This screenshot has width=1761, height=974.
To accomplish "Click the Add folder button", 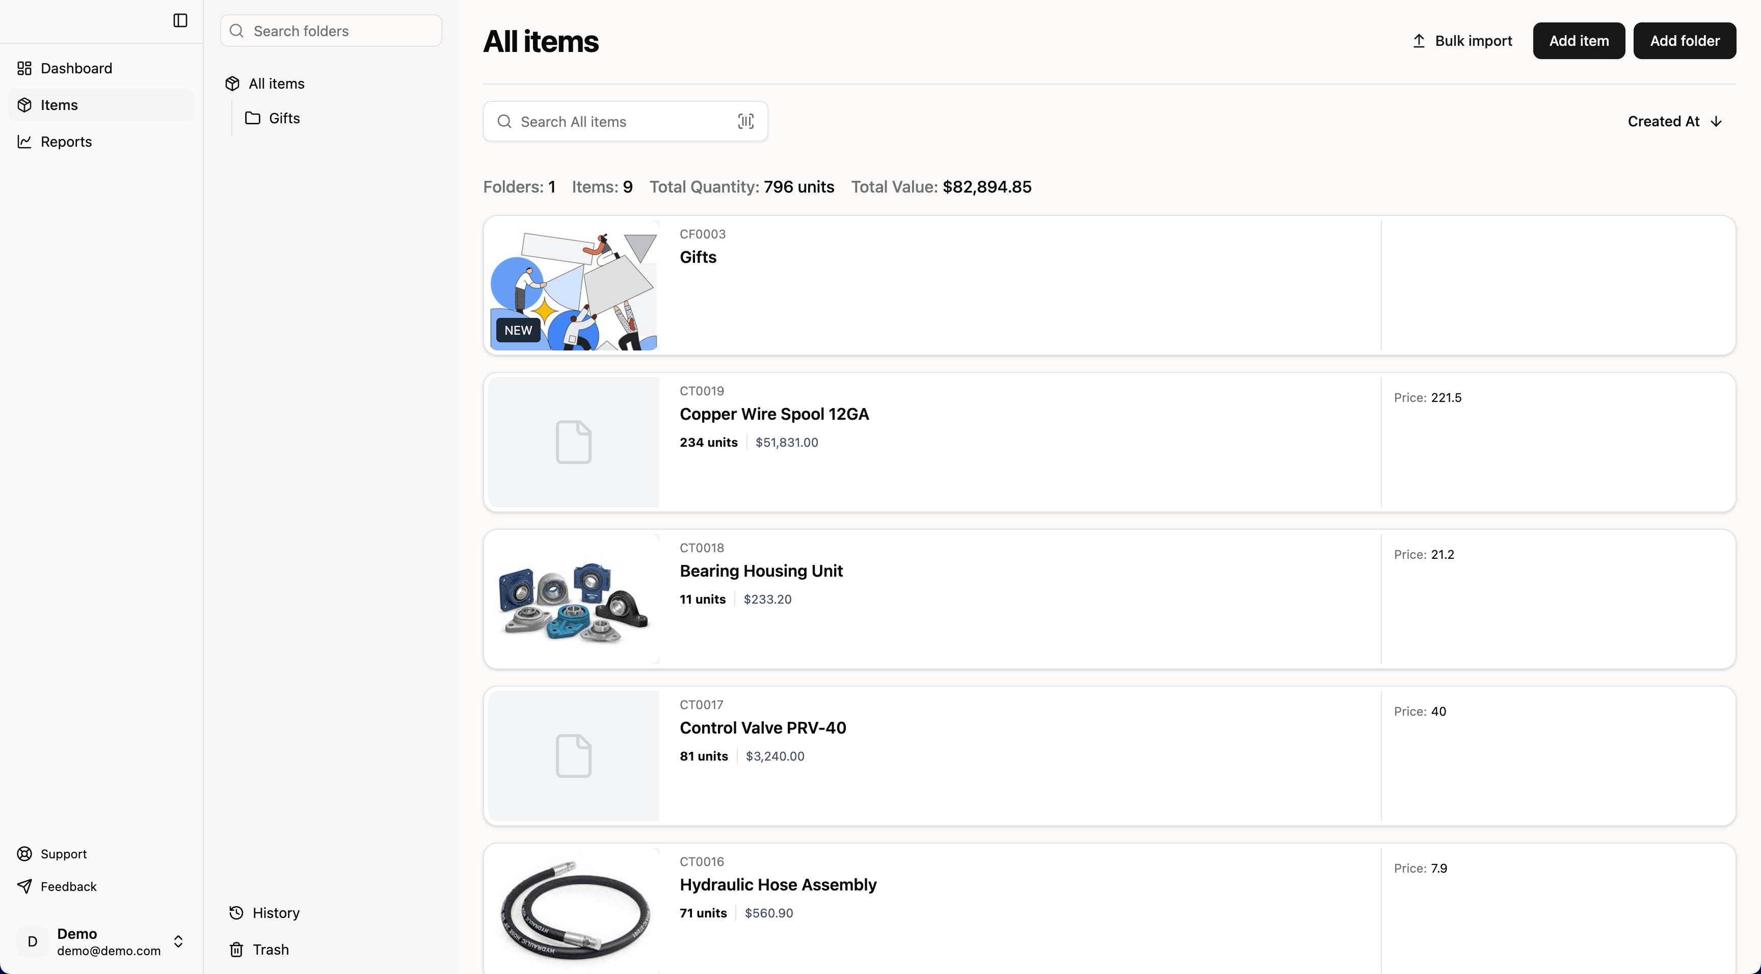I will 1685,40.
